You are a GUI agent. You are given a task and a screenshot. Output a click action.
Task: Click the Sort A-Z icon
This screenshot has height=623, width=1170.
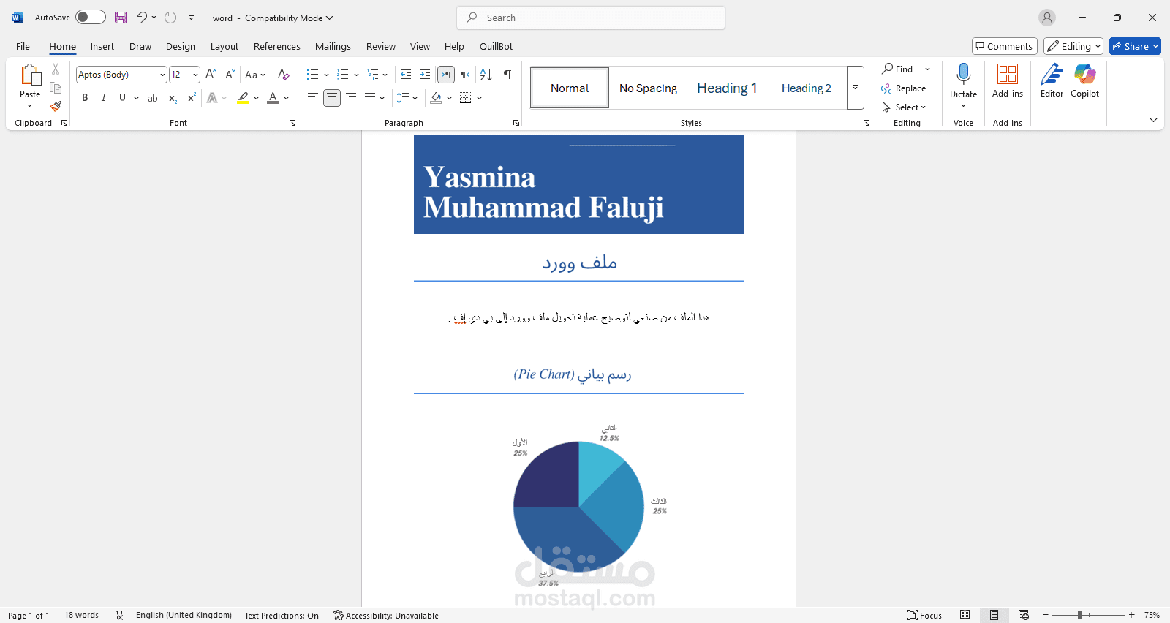[486, 75]
